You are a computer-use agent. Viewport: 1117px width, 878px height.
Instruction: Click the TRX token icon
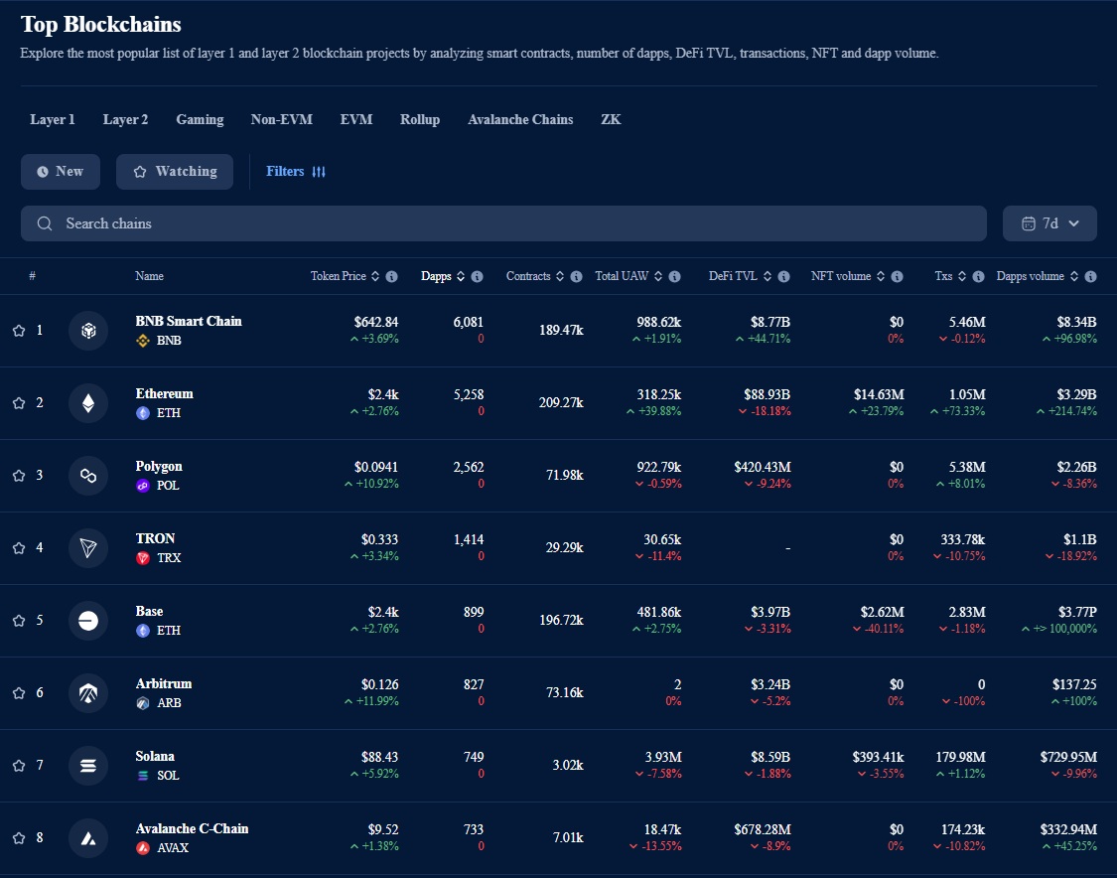[143, 558]
